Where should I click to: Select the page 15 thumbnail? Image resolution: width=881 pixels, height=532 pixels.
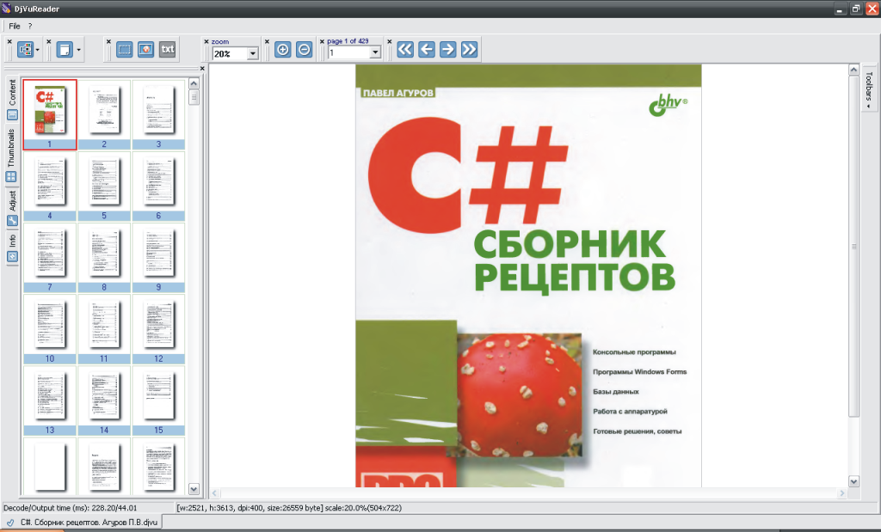click(158, 401)
